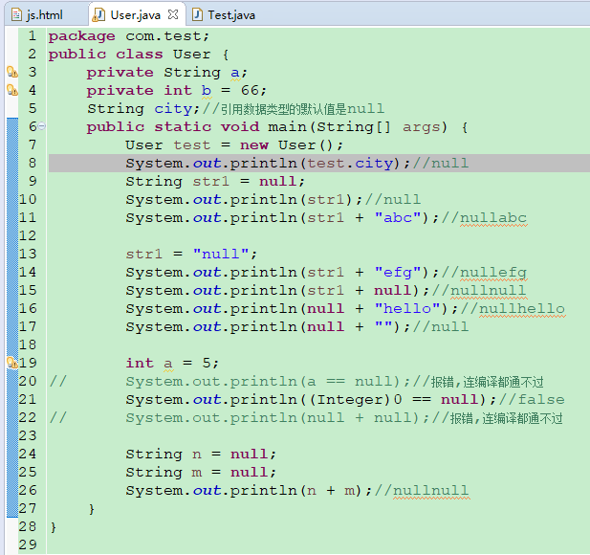Click warning marker on line 4

[x=12, y=90]
